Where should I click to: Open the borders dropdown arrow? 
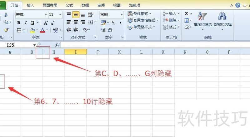[24, 30]
